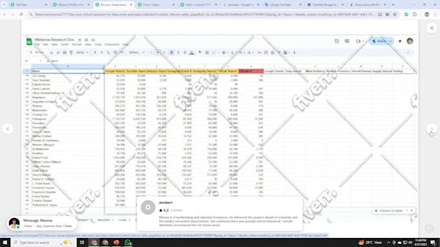This screenshot has height=247, width=440.
Task: Open the Windows Start menu
Action: [x=5, y=242]
